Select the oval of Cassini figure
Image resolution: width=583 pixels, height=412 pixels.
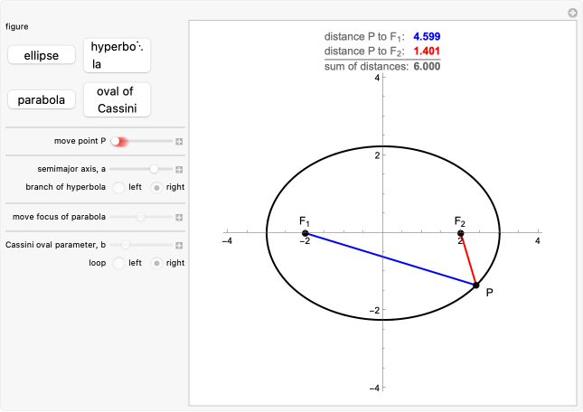pos(117,99)
